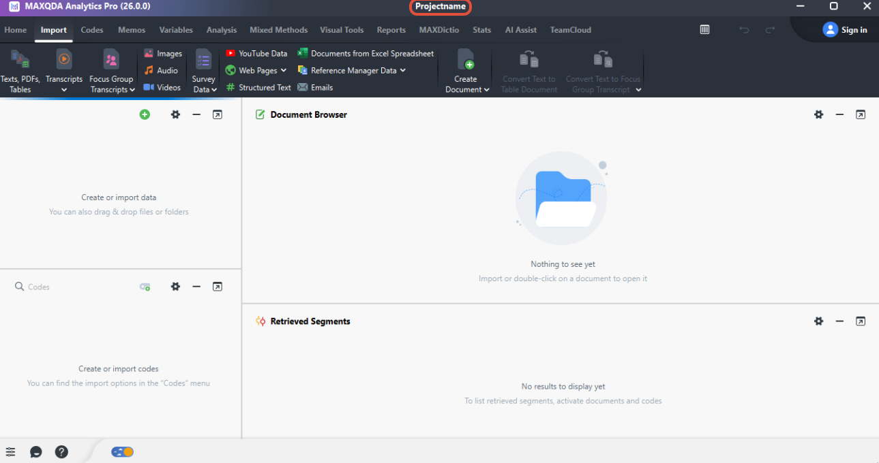
Task: Click the MAXQDA app logo icon
Action: pyautogui.click(x=14, y=6)
